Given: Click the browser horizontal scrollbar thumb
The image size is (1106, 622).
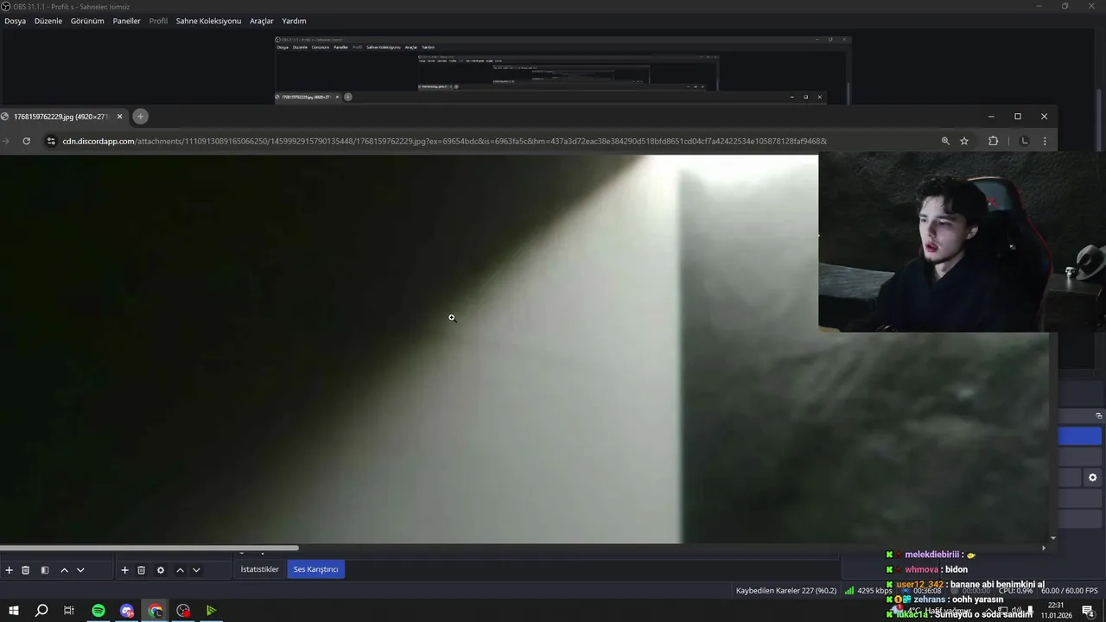Looking at the screenshot, I should coord(149,548).
